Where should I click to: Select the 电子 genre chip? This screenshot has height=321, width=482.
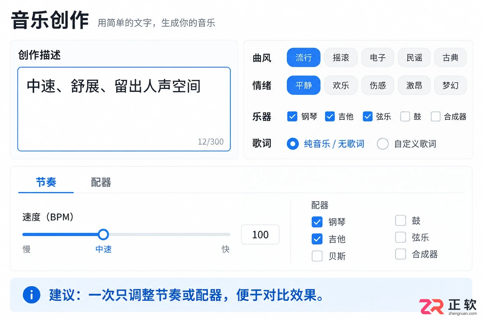(x=378, y=58)
